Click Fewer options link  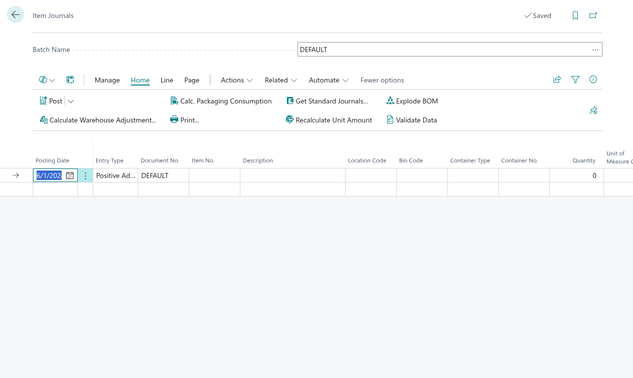point(382,80)
